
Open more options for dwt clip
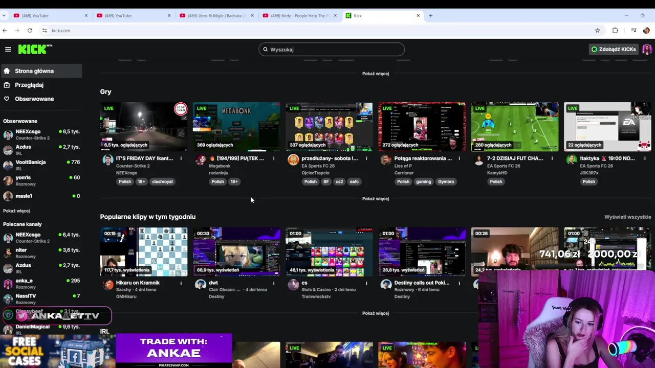[273, 283]
